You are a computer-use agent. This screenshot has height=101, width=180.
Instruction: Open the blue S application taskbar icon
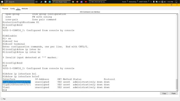(50, 2)
